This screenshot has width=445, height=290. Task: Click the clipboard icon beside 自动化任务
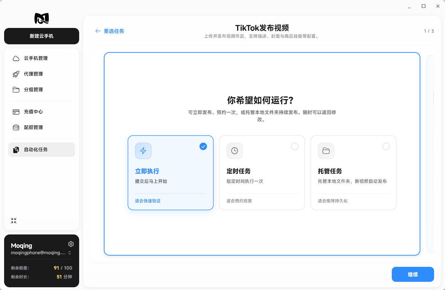(16, 150)
